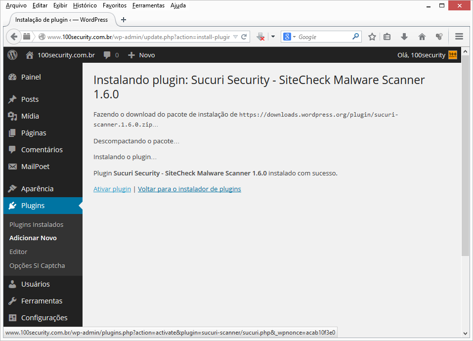This screenshot has height=341, width=473.
Task: Open the Exibir menu
Action: pos(60,5)
